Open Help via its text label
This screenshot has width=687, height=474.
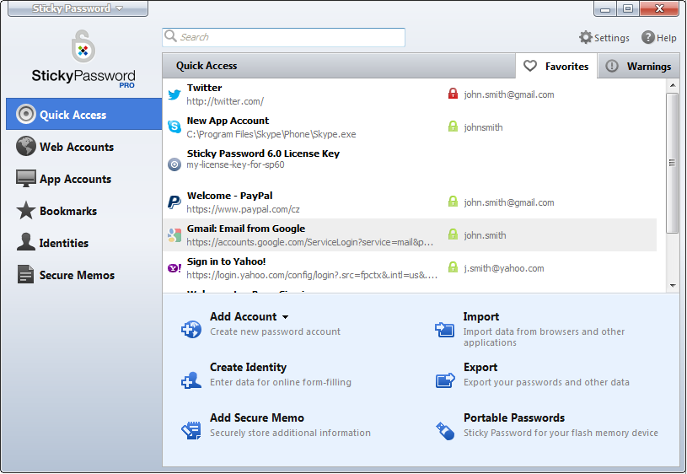pyautogui.click(x=667, y=38)
